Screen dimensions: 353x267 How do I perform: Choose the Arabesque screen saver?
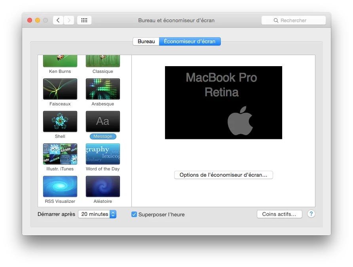(x=103, y=89)
